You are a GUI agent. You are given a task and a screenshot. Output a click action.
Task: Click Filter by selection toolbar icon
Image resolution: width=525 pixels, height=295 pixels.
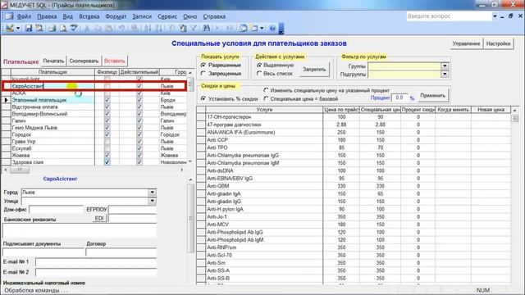coord(171,29)
